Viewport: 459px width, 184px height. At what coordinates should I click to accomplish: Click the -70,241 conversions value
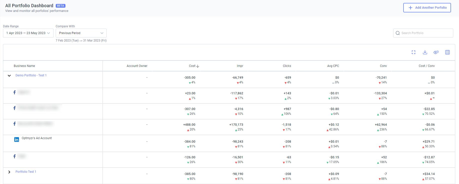click(381, 78)
